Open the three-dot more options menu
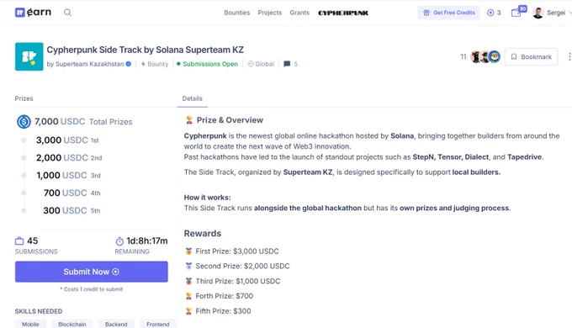 (x=569, y=57)
